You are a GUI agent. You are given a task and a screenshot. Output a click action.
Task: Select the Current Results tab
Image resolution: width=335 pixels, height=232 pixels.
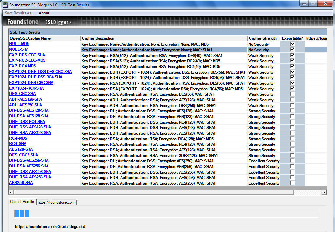22,202
